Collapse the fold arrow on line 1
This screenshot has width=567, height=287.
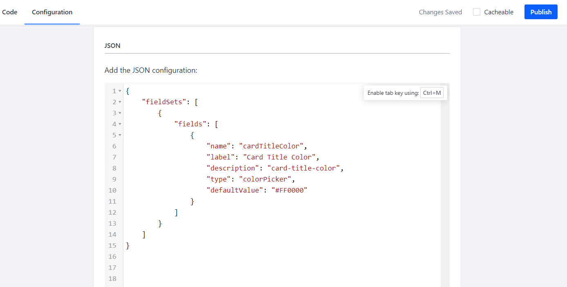click(x=120, y=91)
